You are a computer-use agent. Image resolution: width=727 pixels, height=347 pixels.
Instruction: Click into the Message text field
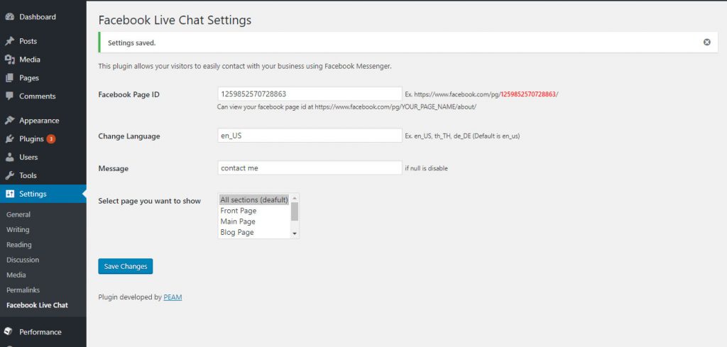pos(310,168)
